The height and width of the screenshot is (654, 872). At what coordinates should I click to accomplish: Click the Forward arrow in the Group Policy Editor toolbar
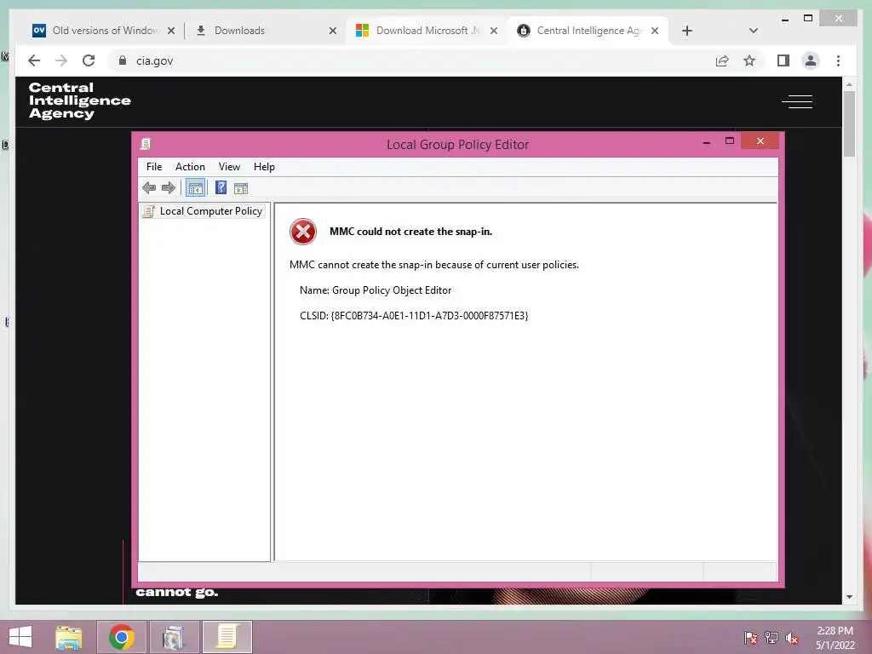169,188
